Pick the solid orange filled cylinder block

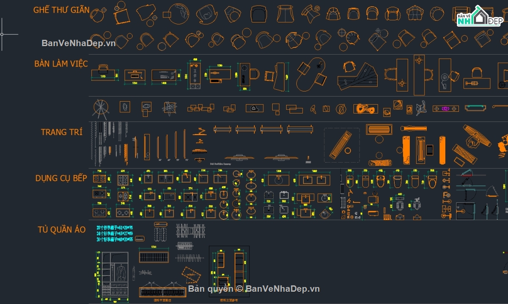coord(442,149)
